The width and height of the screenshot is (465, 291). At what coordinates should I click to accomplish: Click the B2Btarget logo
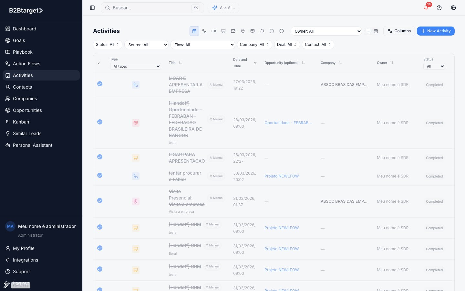pyautogui.click(x=26, y=10)
